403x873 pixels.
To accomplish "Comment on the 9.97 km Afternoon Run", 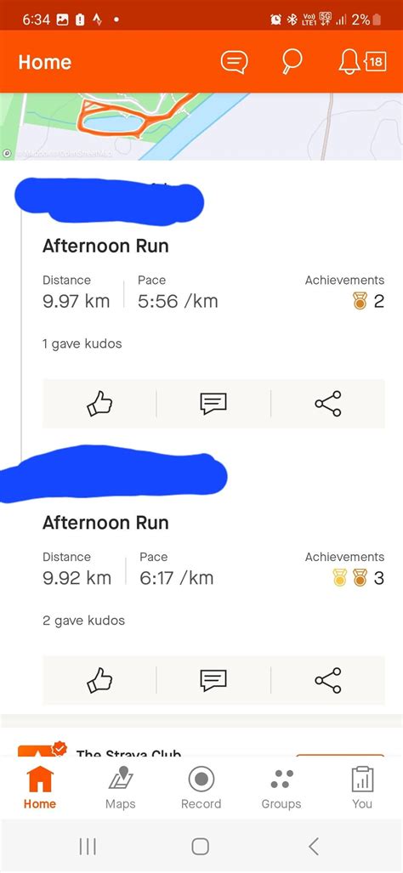I will click(x=213, y=404).
